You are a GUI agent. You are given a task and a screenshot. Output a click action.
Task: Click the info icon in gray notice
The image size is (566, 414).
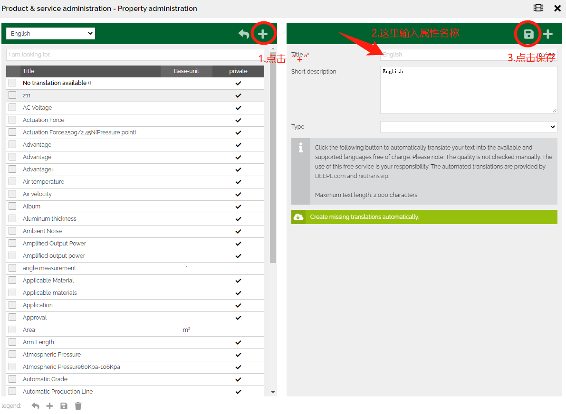[301, 148]
